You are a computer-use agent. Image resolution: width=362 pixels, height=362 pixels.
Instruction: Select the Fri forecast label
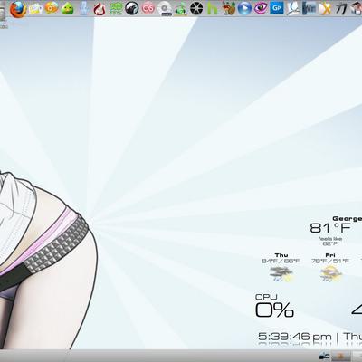pos(330,255)
